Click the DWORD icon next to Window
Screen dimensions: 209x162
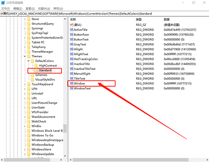pos(71,83)
